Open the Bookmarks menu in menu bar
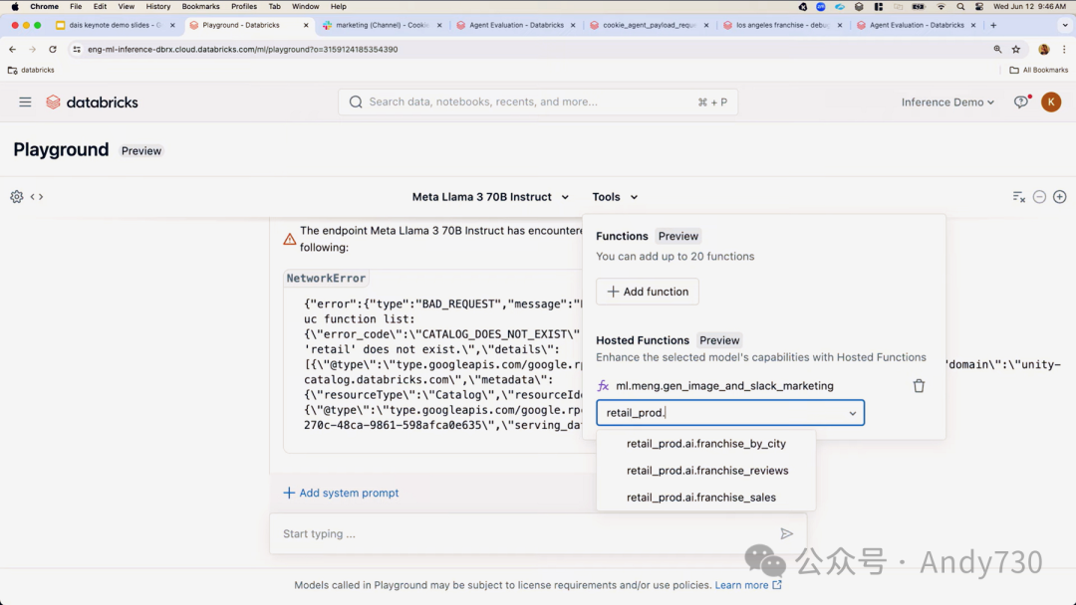The width and height of the screenshot is (1076, 605). [x=200, y=6]
